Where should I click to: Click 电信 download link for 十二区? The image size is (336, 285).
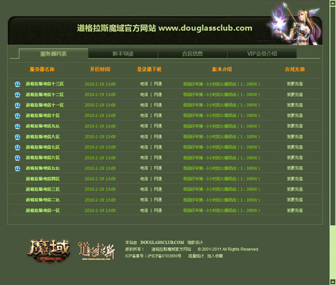(144, 95)
